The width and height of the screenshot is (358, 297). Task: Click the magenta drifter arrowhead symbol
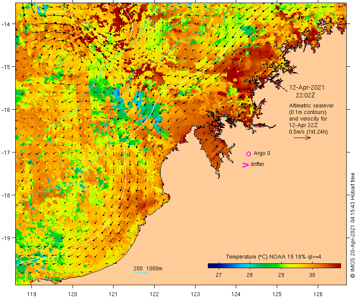point(245,165)
